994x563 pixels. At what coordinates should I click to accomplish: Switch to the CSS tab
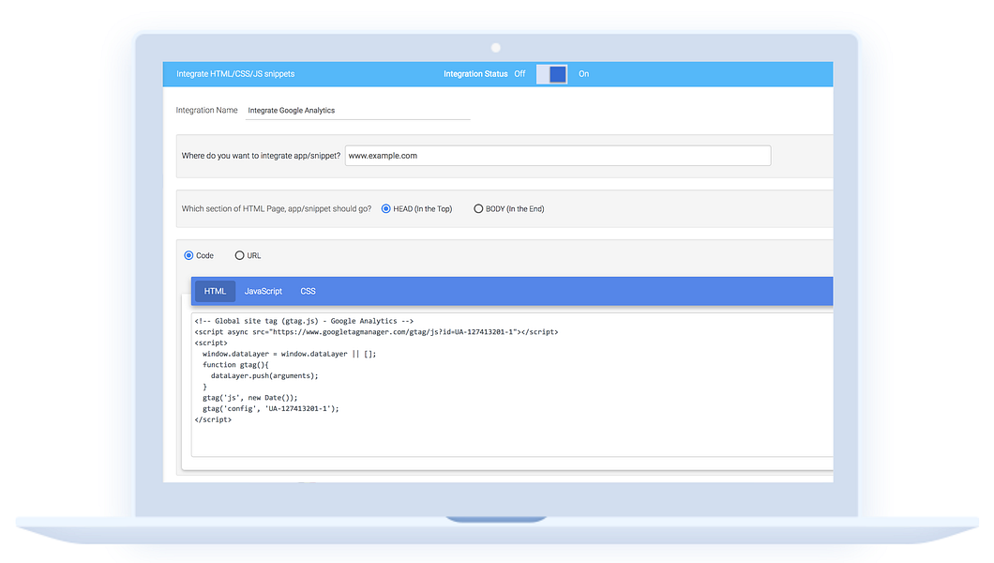pos(308,291)
